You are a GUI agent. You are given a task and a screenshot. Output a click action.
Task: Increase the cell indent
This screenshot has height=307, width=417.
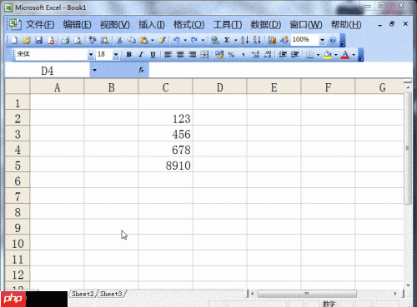coord(295,55)
